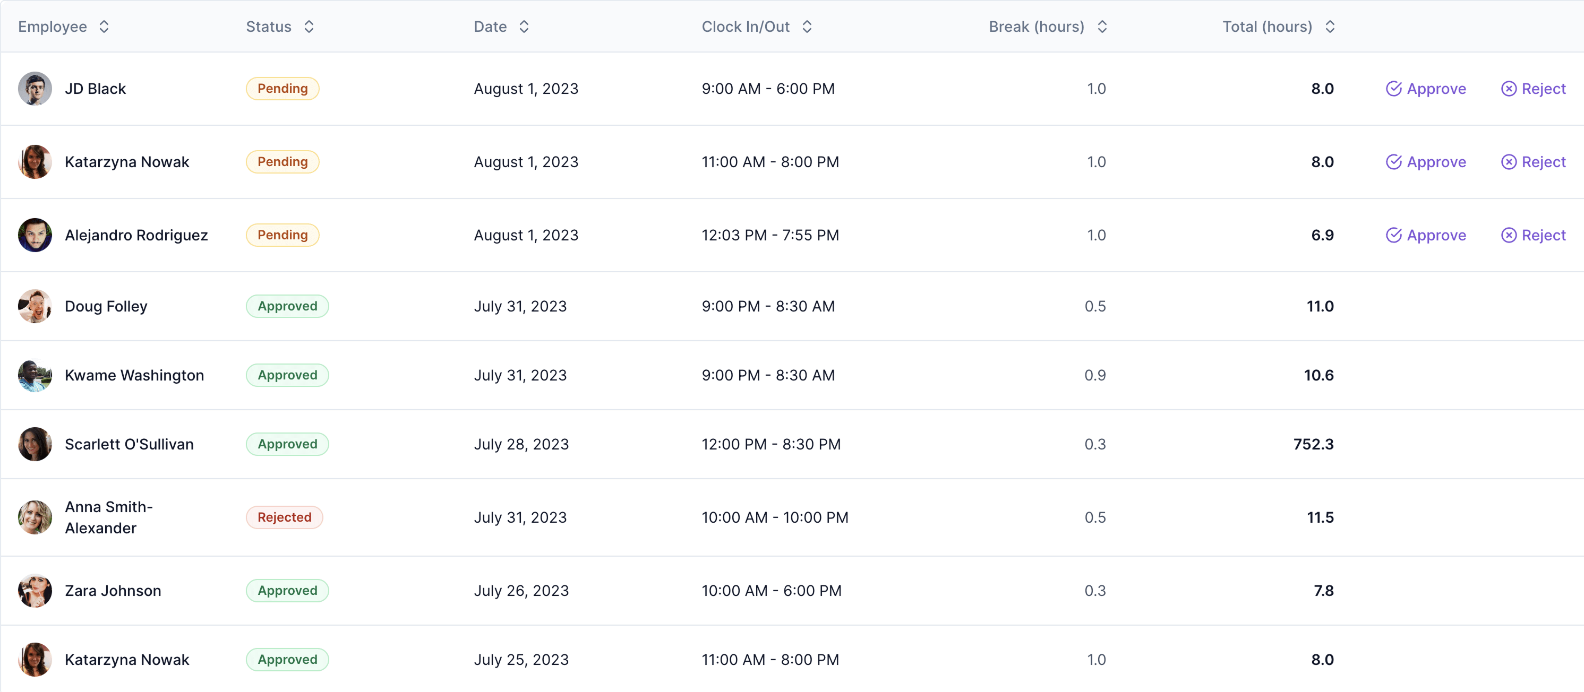Reject JD Black's timesheet entry

[x=1533, y=89]
